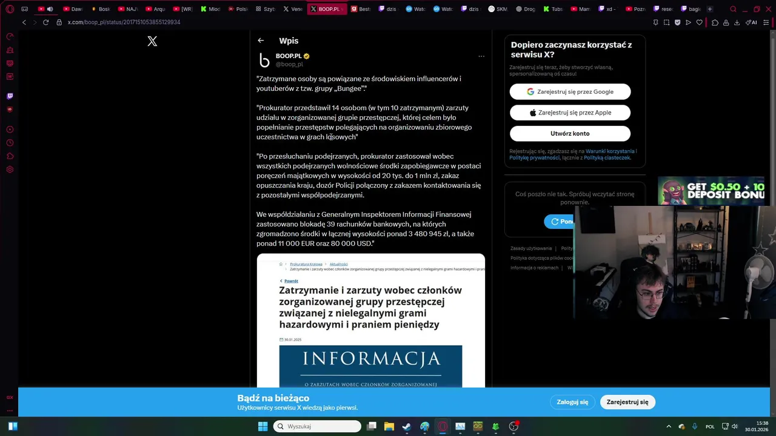Open the Twitch panel in Opera sidebar

10,96
